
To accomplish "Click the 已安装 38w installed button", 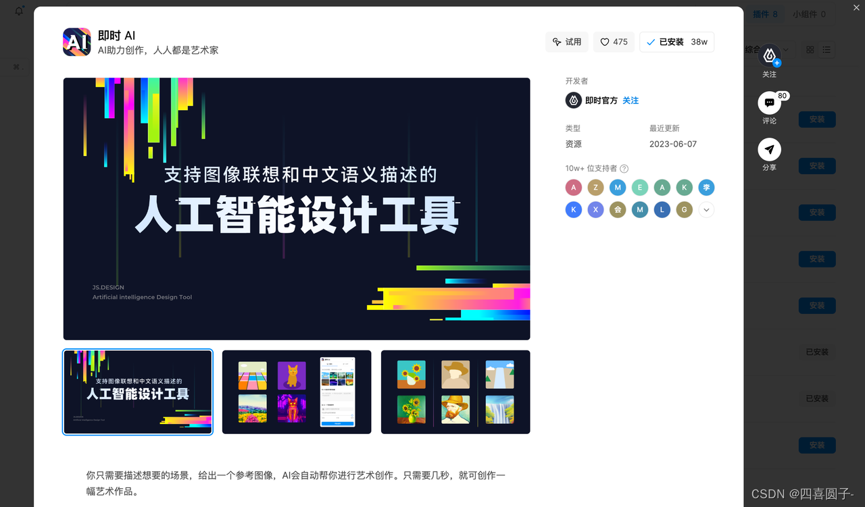I will 676,42.
